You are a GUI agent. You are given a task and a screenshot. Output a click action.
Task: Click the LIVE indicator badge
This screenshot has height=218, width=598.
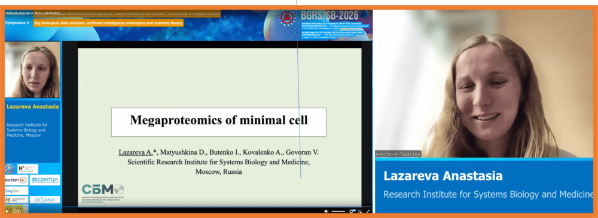(x=16, y=211)
